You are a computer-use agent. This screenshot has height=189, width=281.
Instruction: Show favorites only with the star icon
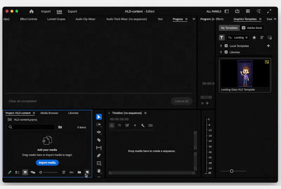pos(254,37)
